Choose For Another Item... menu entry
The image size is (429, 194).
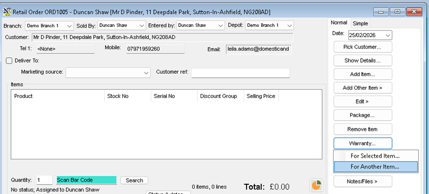click(x=376, y=167)
